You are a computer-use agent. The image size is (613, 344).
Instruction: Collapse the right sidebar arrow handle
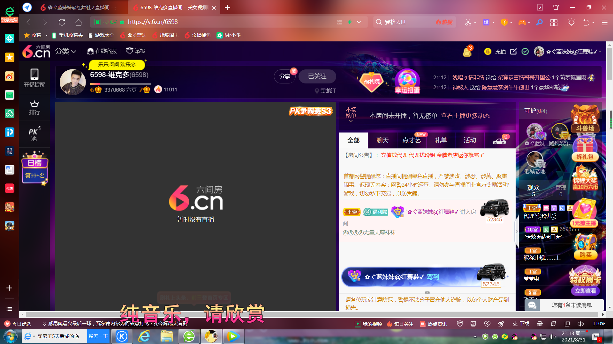pyautogui.click(x=517, y=232)
